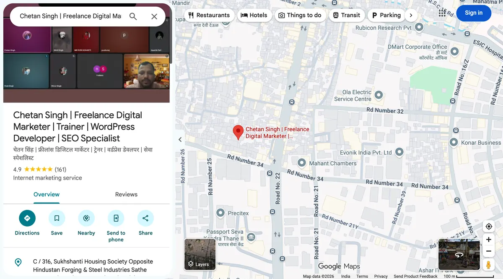This screenshot has width=503, height=279.
Task: Zoom out with the minus button
Action: click(x=489, y=251)
